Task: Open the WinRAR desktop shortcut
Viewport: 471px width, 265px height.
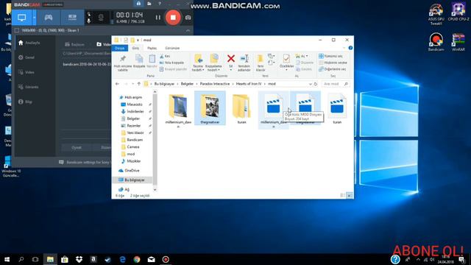Action: point(458,42)
